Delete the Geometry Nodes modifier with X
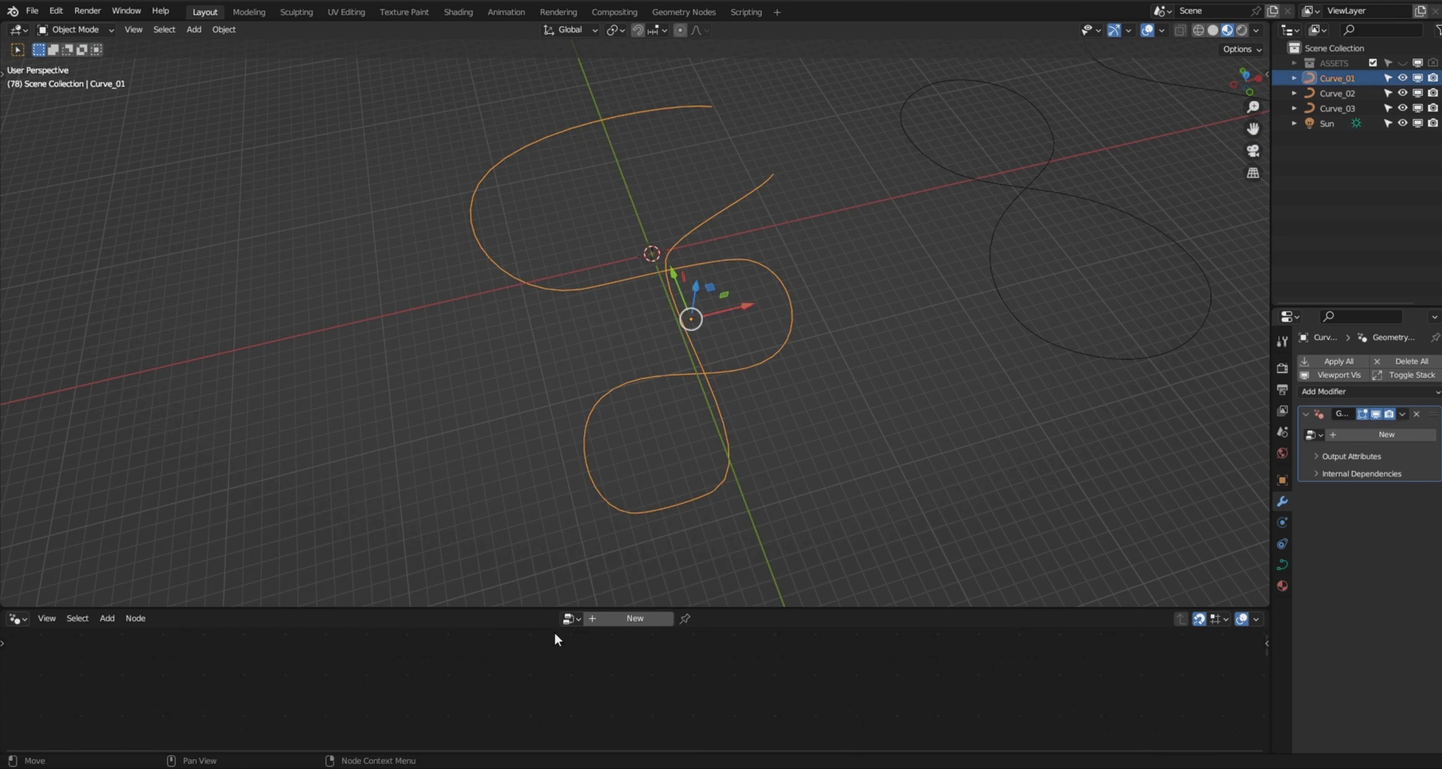 click(x=1416, y=414)
